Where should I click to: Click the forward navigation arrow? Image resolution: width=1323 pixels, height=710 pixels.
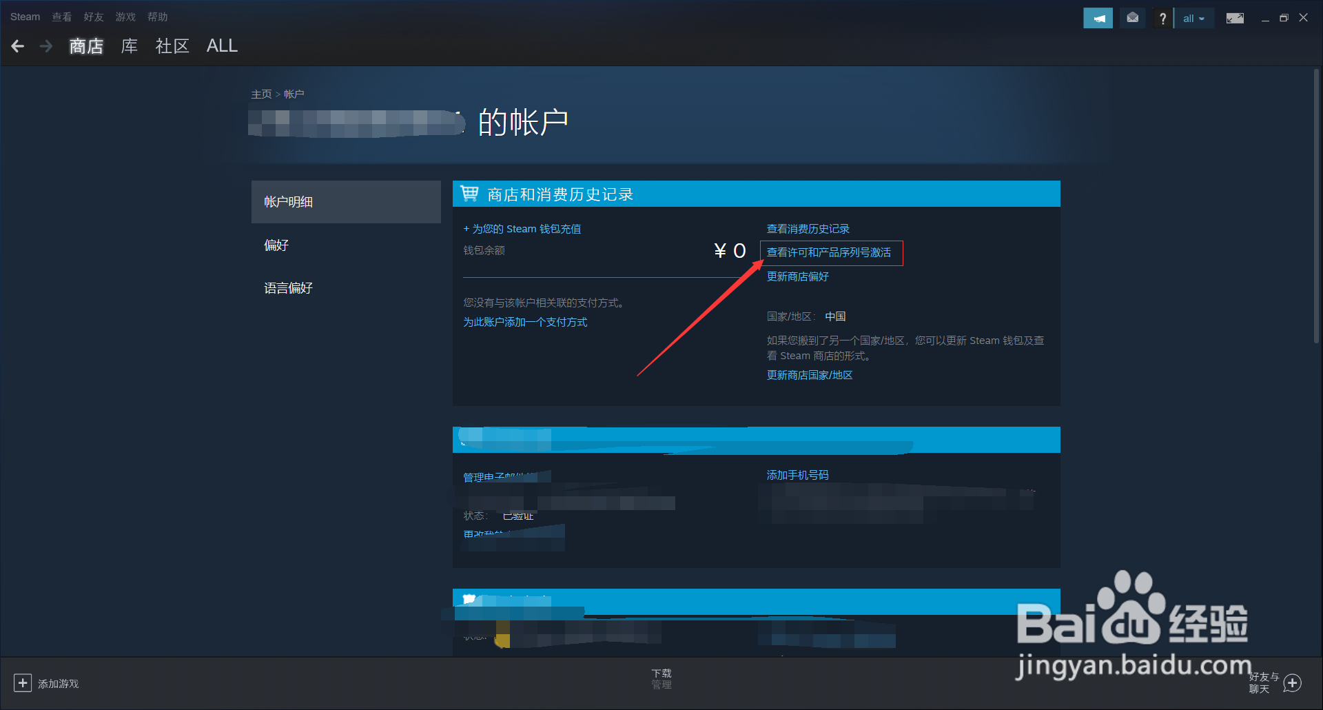45,45
